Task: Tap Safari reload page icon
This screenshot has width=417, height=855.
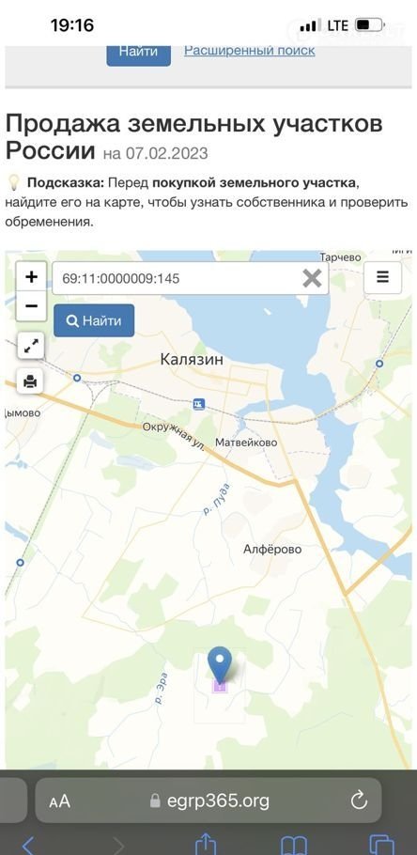Action: (358, 801)
